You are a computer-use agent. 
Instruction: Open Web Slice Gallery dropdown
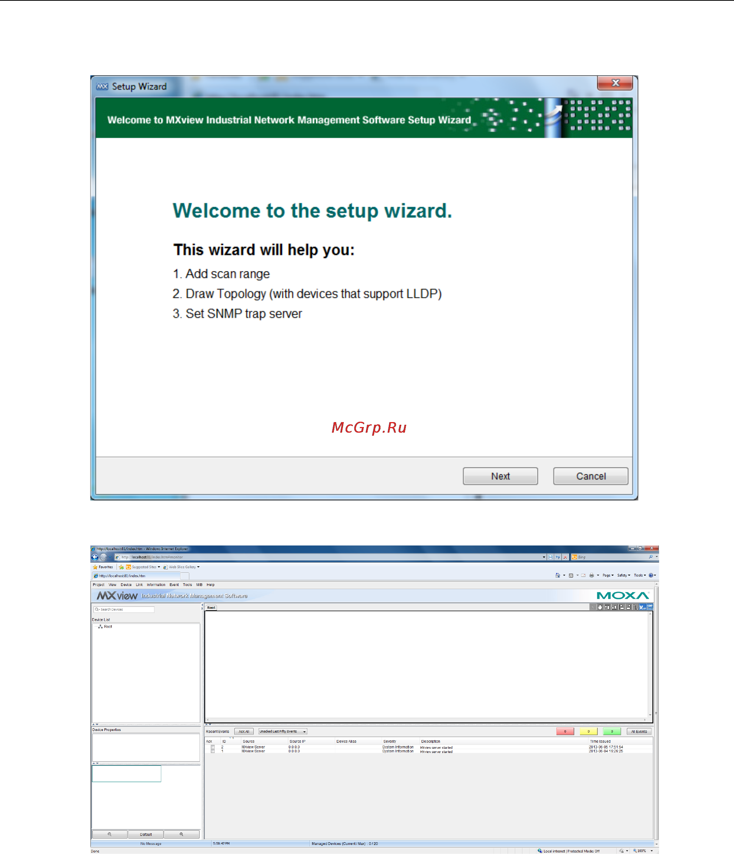[181, 567]
